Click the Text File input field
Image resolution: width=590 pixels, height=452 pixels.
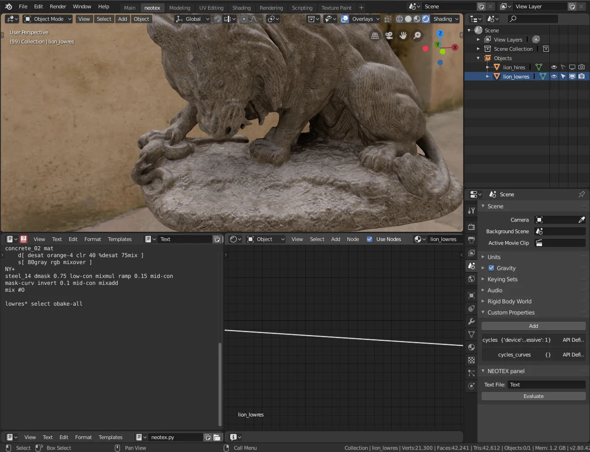tap(546, 385)
